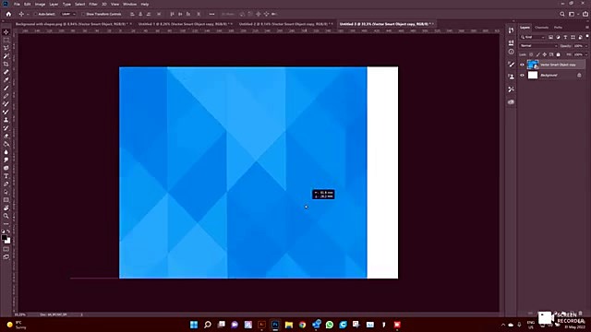591x332 pixels.
Task: Select the Clone Stamp tool
Action: [6, 120]
